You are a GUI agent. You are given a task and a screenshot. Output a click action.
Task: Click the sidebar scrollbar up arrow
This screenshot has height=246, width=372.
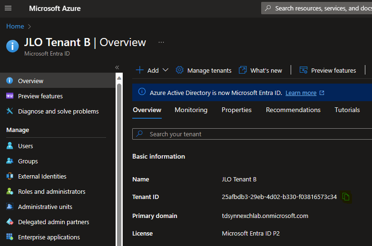pyautogui.click(x=119, y=78)
